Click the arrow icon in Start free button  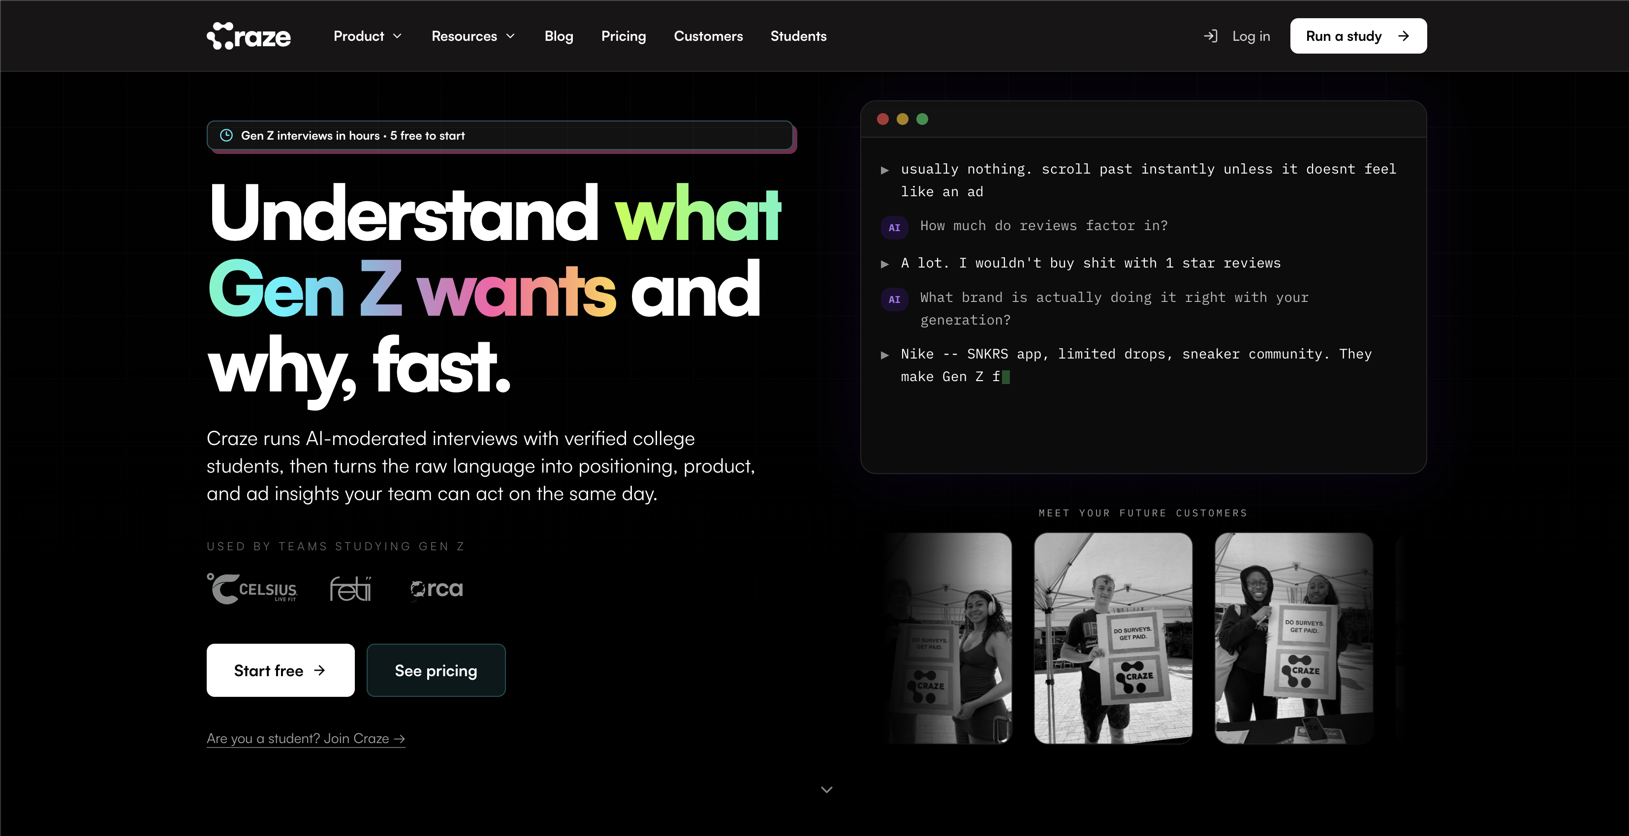[x=319, y=670]
